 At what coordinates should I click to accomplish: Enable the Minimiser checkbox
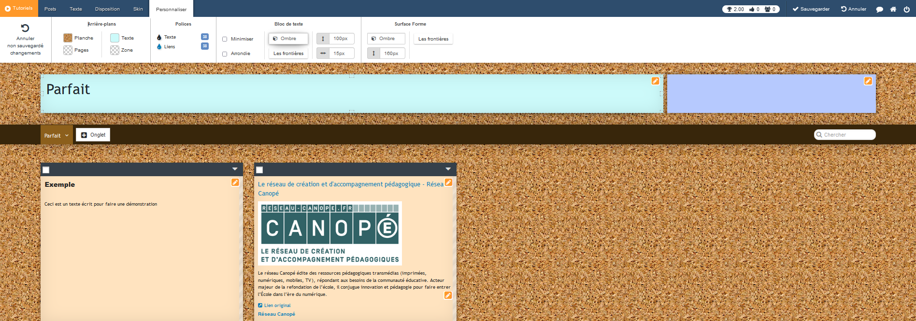[x=225, y=39]
